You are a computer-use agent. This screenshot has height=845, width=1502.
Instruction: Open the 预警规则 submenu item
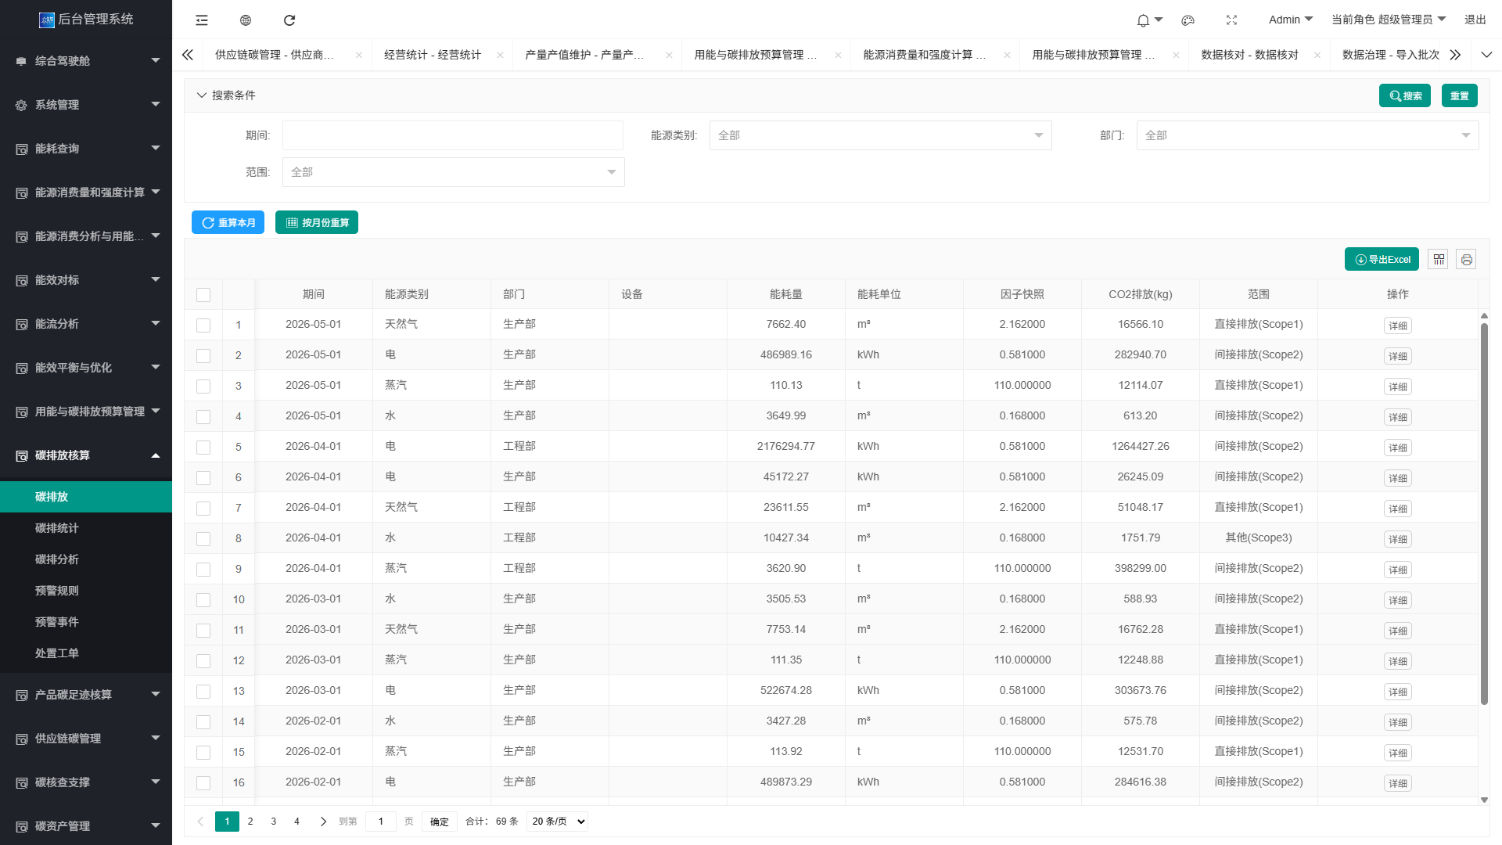(x=57, y=591)
